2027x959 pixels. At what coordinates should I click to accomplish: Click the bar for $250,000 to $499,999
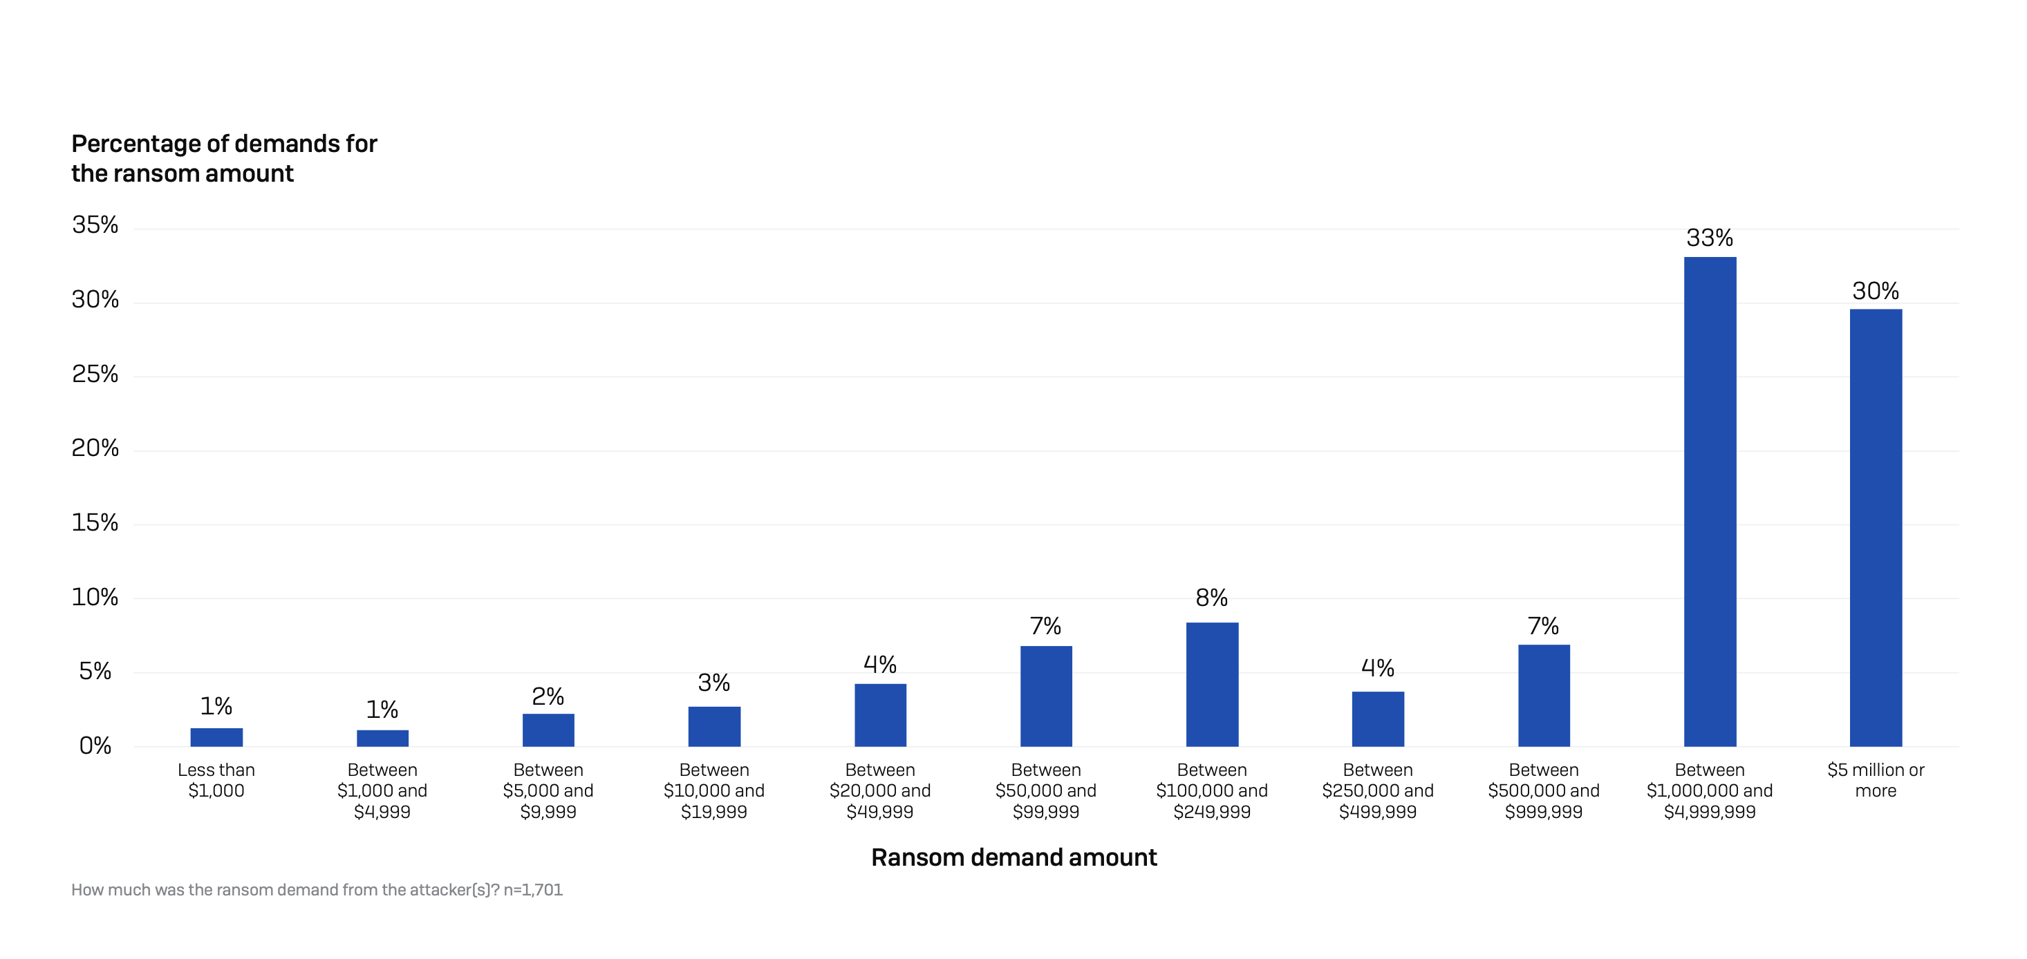click(x=1378, y=719)
